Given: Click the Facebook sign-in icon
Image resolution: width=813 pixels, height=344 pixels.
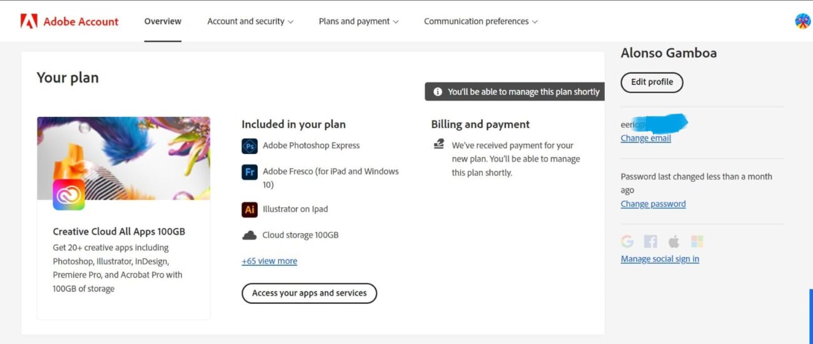Looking at the screenshot, I should pos(650,241).
